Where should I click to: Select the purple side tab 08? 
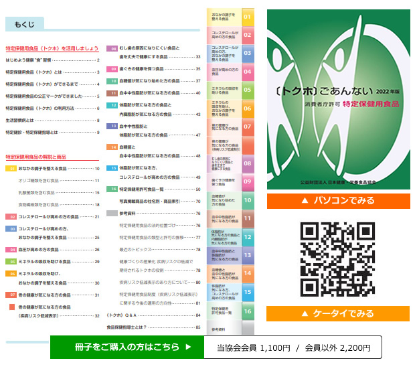pos(230,164)
